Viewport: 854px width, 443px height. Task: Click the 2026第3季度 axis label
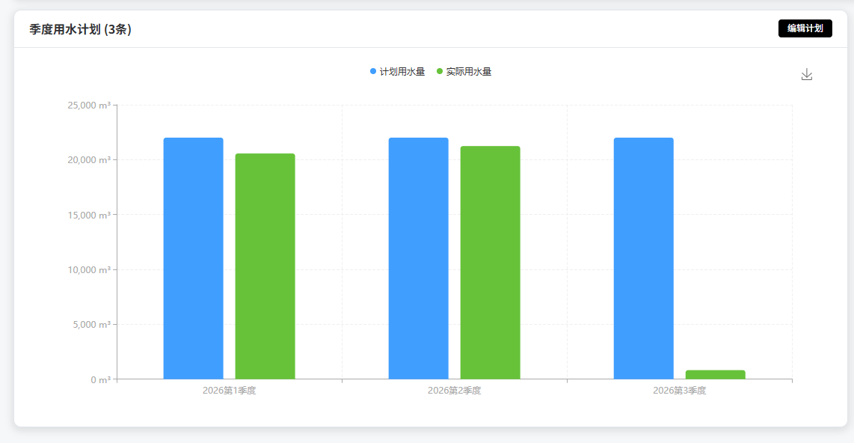coord(679,391)
